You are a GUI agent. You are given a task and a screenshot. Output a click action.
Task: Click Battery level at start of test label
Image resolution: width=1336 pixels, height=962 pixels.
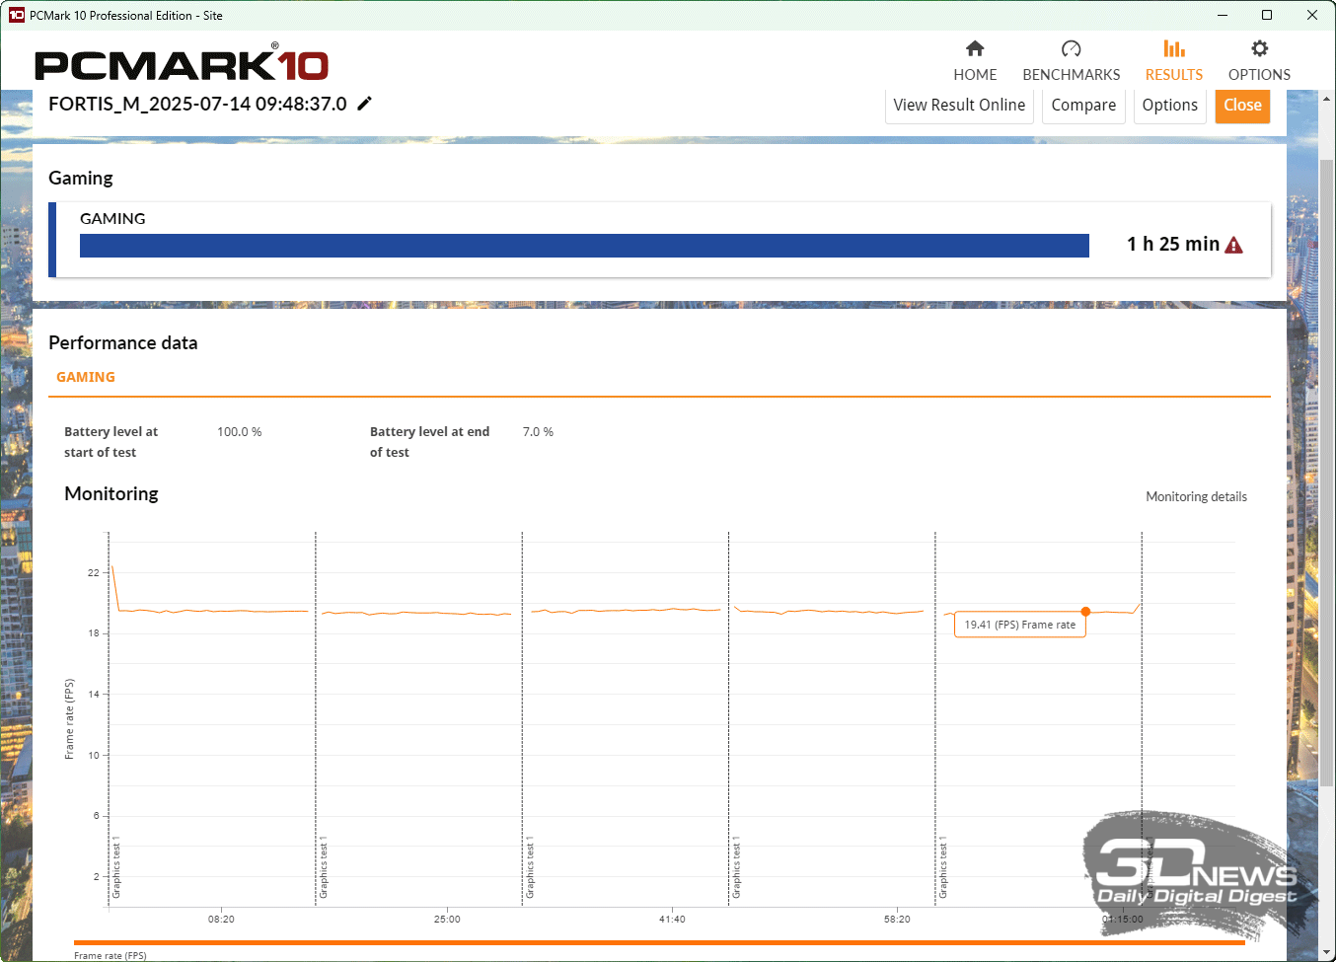[x=111, y=442]
